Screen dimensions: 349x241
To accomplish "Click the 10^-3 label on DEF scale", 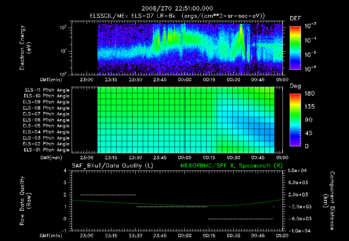I will [x=310, y=26].
